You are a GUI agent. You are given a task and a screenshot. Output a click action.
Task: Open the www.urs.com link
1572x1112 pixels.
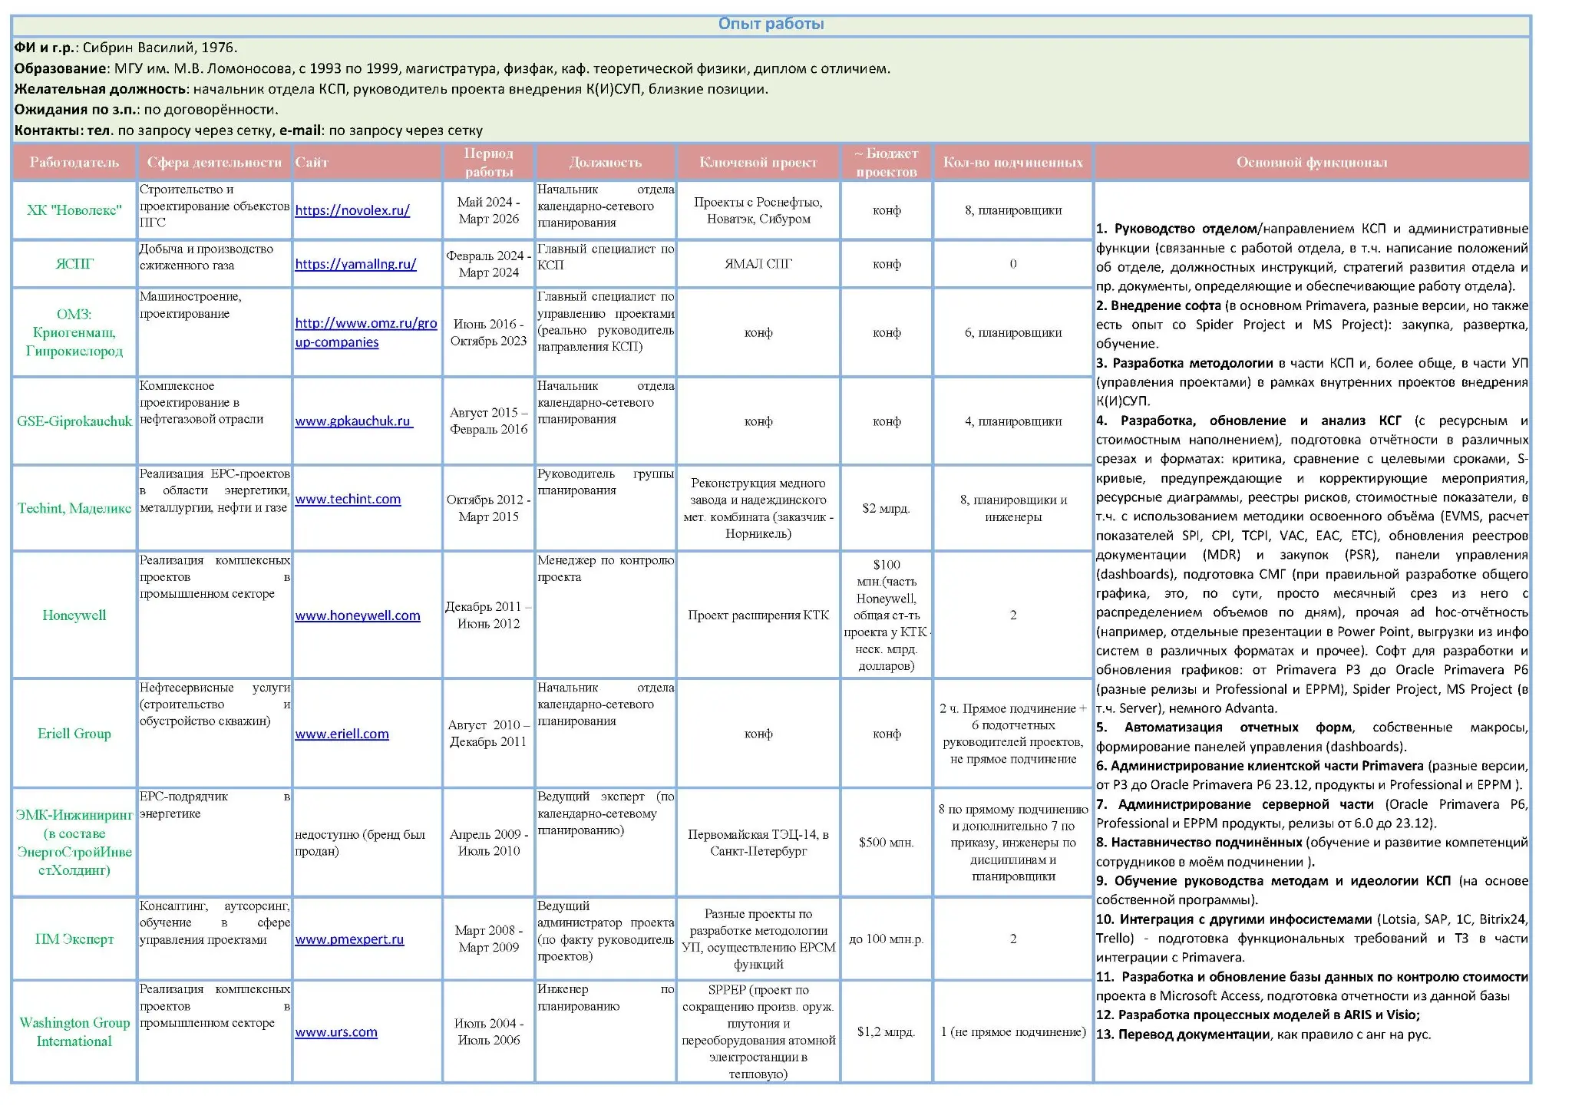click(336, 1032)
